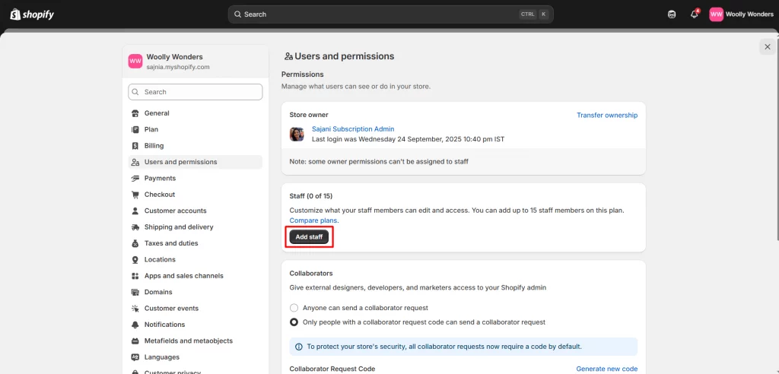
Task: Go to Users and permissions
Action: [196, 162]
